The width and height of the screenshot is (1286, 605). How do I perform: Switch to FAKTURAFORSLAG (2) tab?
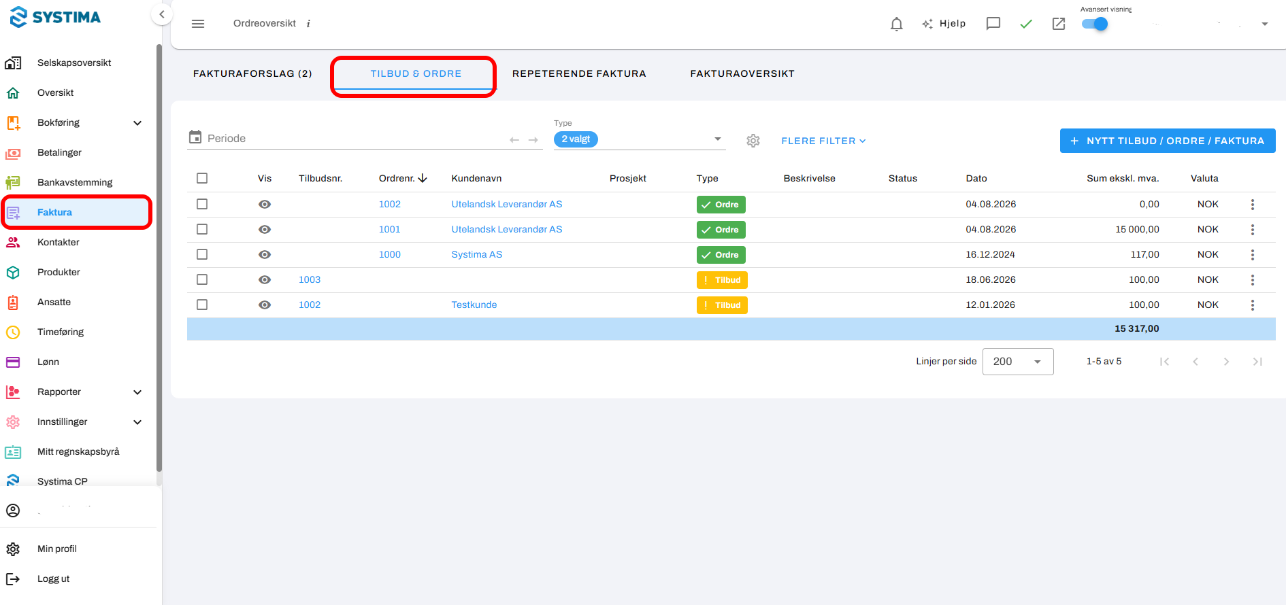click(252, 73)
